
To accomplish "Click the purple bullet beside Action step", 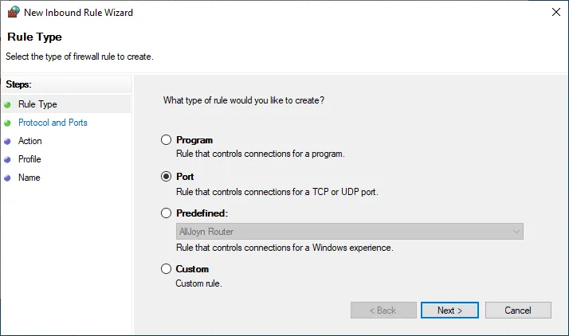I will [8, 141].
